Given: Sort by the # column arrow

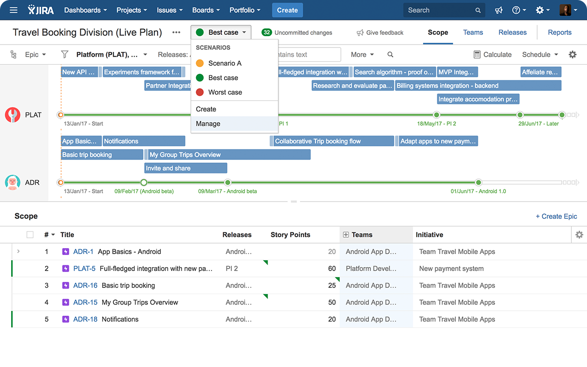Looking at the screenshot, I should coord(53,235).
